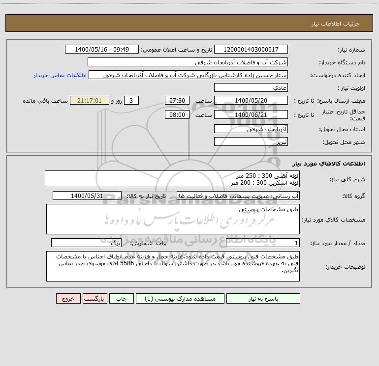This screenshot has width=379, height=366.
Task: Click unit field 'برگ'
Action: pyautogui.click(x=86, y=243)
